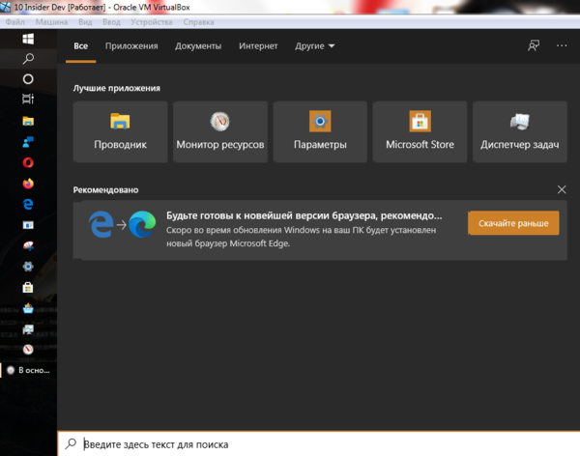
Task: Select the 'Все' search tab
Action: click(80, 46)
